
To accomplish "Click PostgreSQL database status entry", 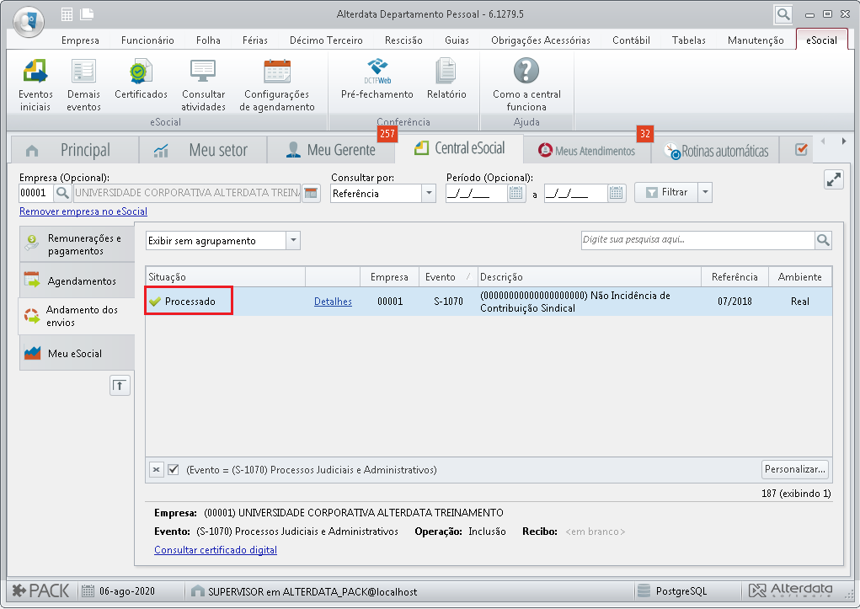I will [673, 591].
